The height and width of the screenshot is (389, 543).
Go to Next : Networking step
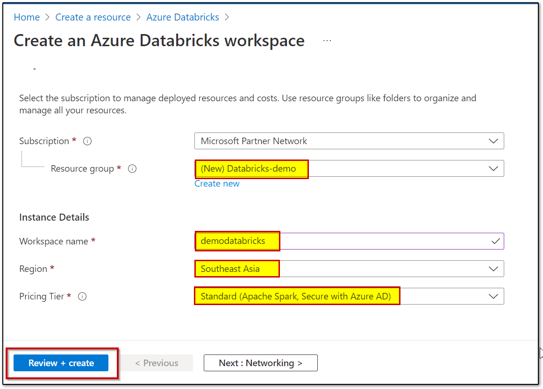(x=260, y=363)
